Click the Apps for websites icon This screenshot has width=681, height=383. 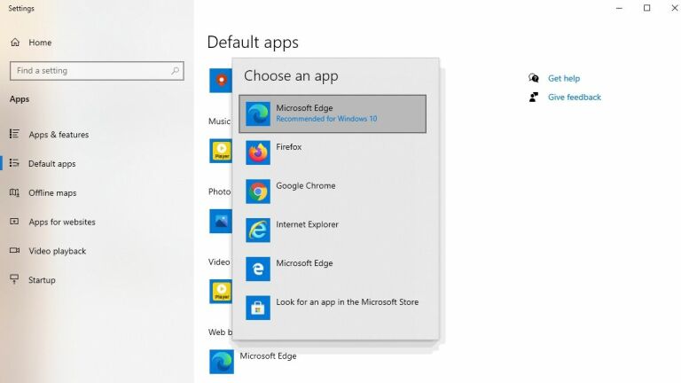(x=14, y=221)
